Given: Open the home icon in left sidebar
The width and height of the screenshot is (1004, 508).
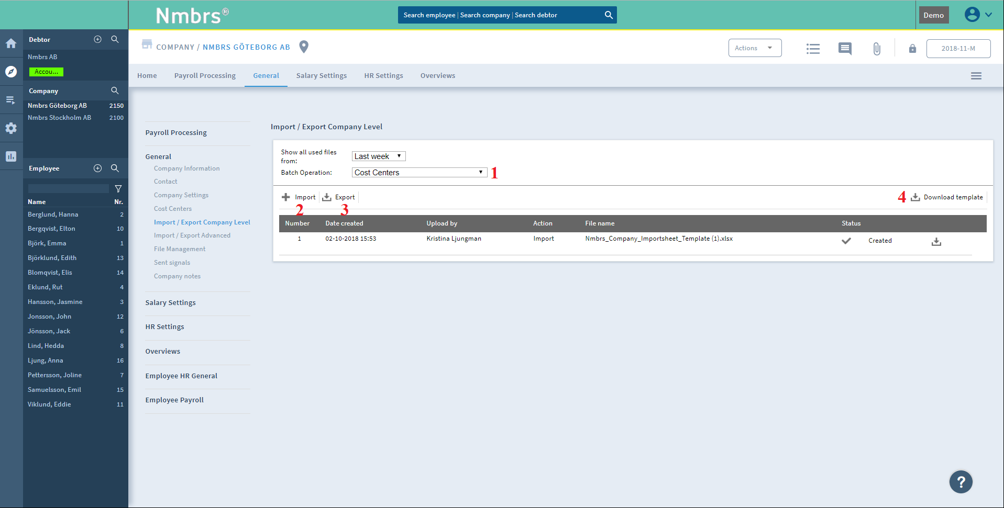Looking at the screenshot, I should pos(11,43).
